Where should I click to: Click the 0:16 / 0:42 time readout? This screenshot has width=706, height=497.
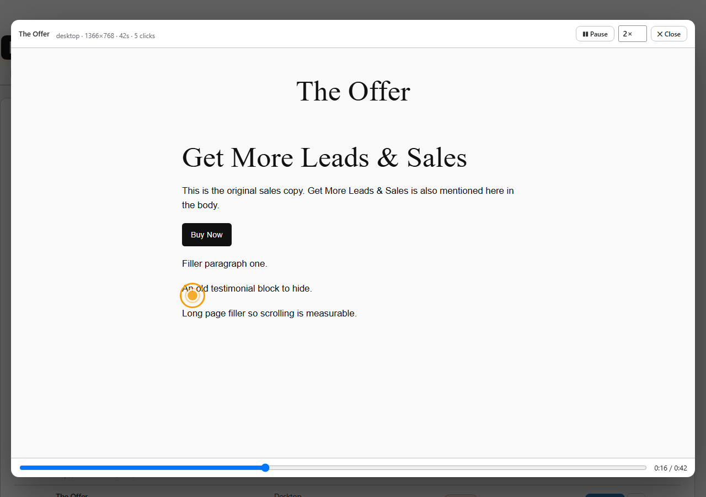point(671,468)
